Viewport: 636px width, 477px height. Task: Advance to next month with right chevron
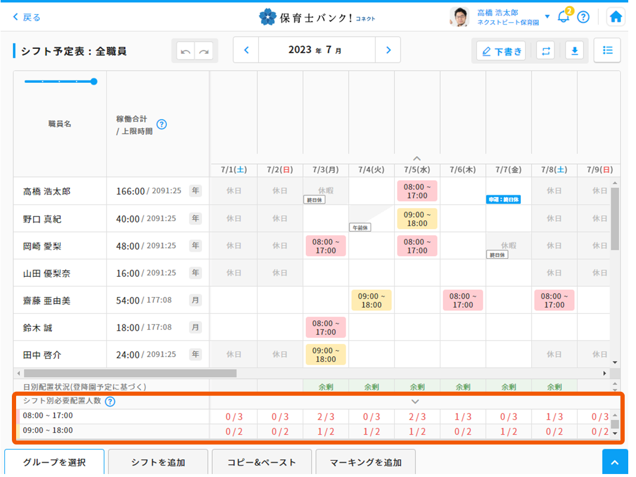(388, 50)
